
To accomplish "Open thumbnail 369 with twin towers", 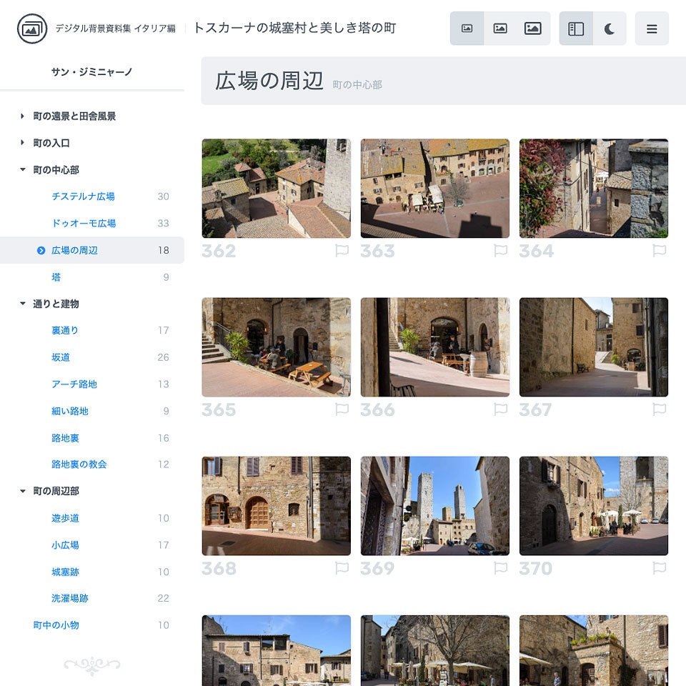I will click(x=435, y=506).
